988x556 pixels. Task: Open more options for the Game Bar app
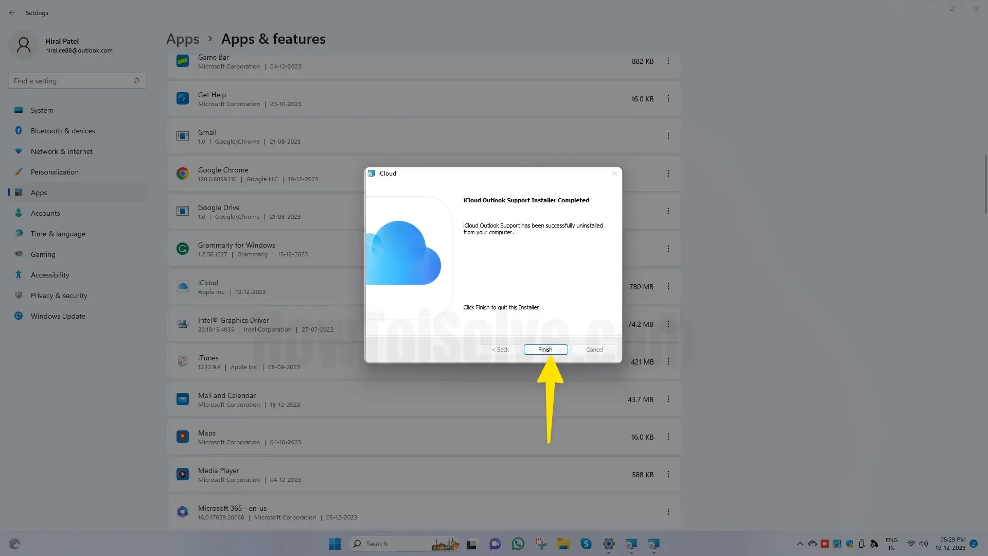pos(668,61)
